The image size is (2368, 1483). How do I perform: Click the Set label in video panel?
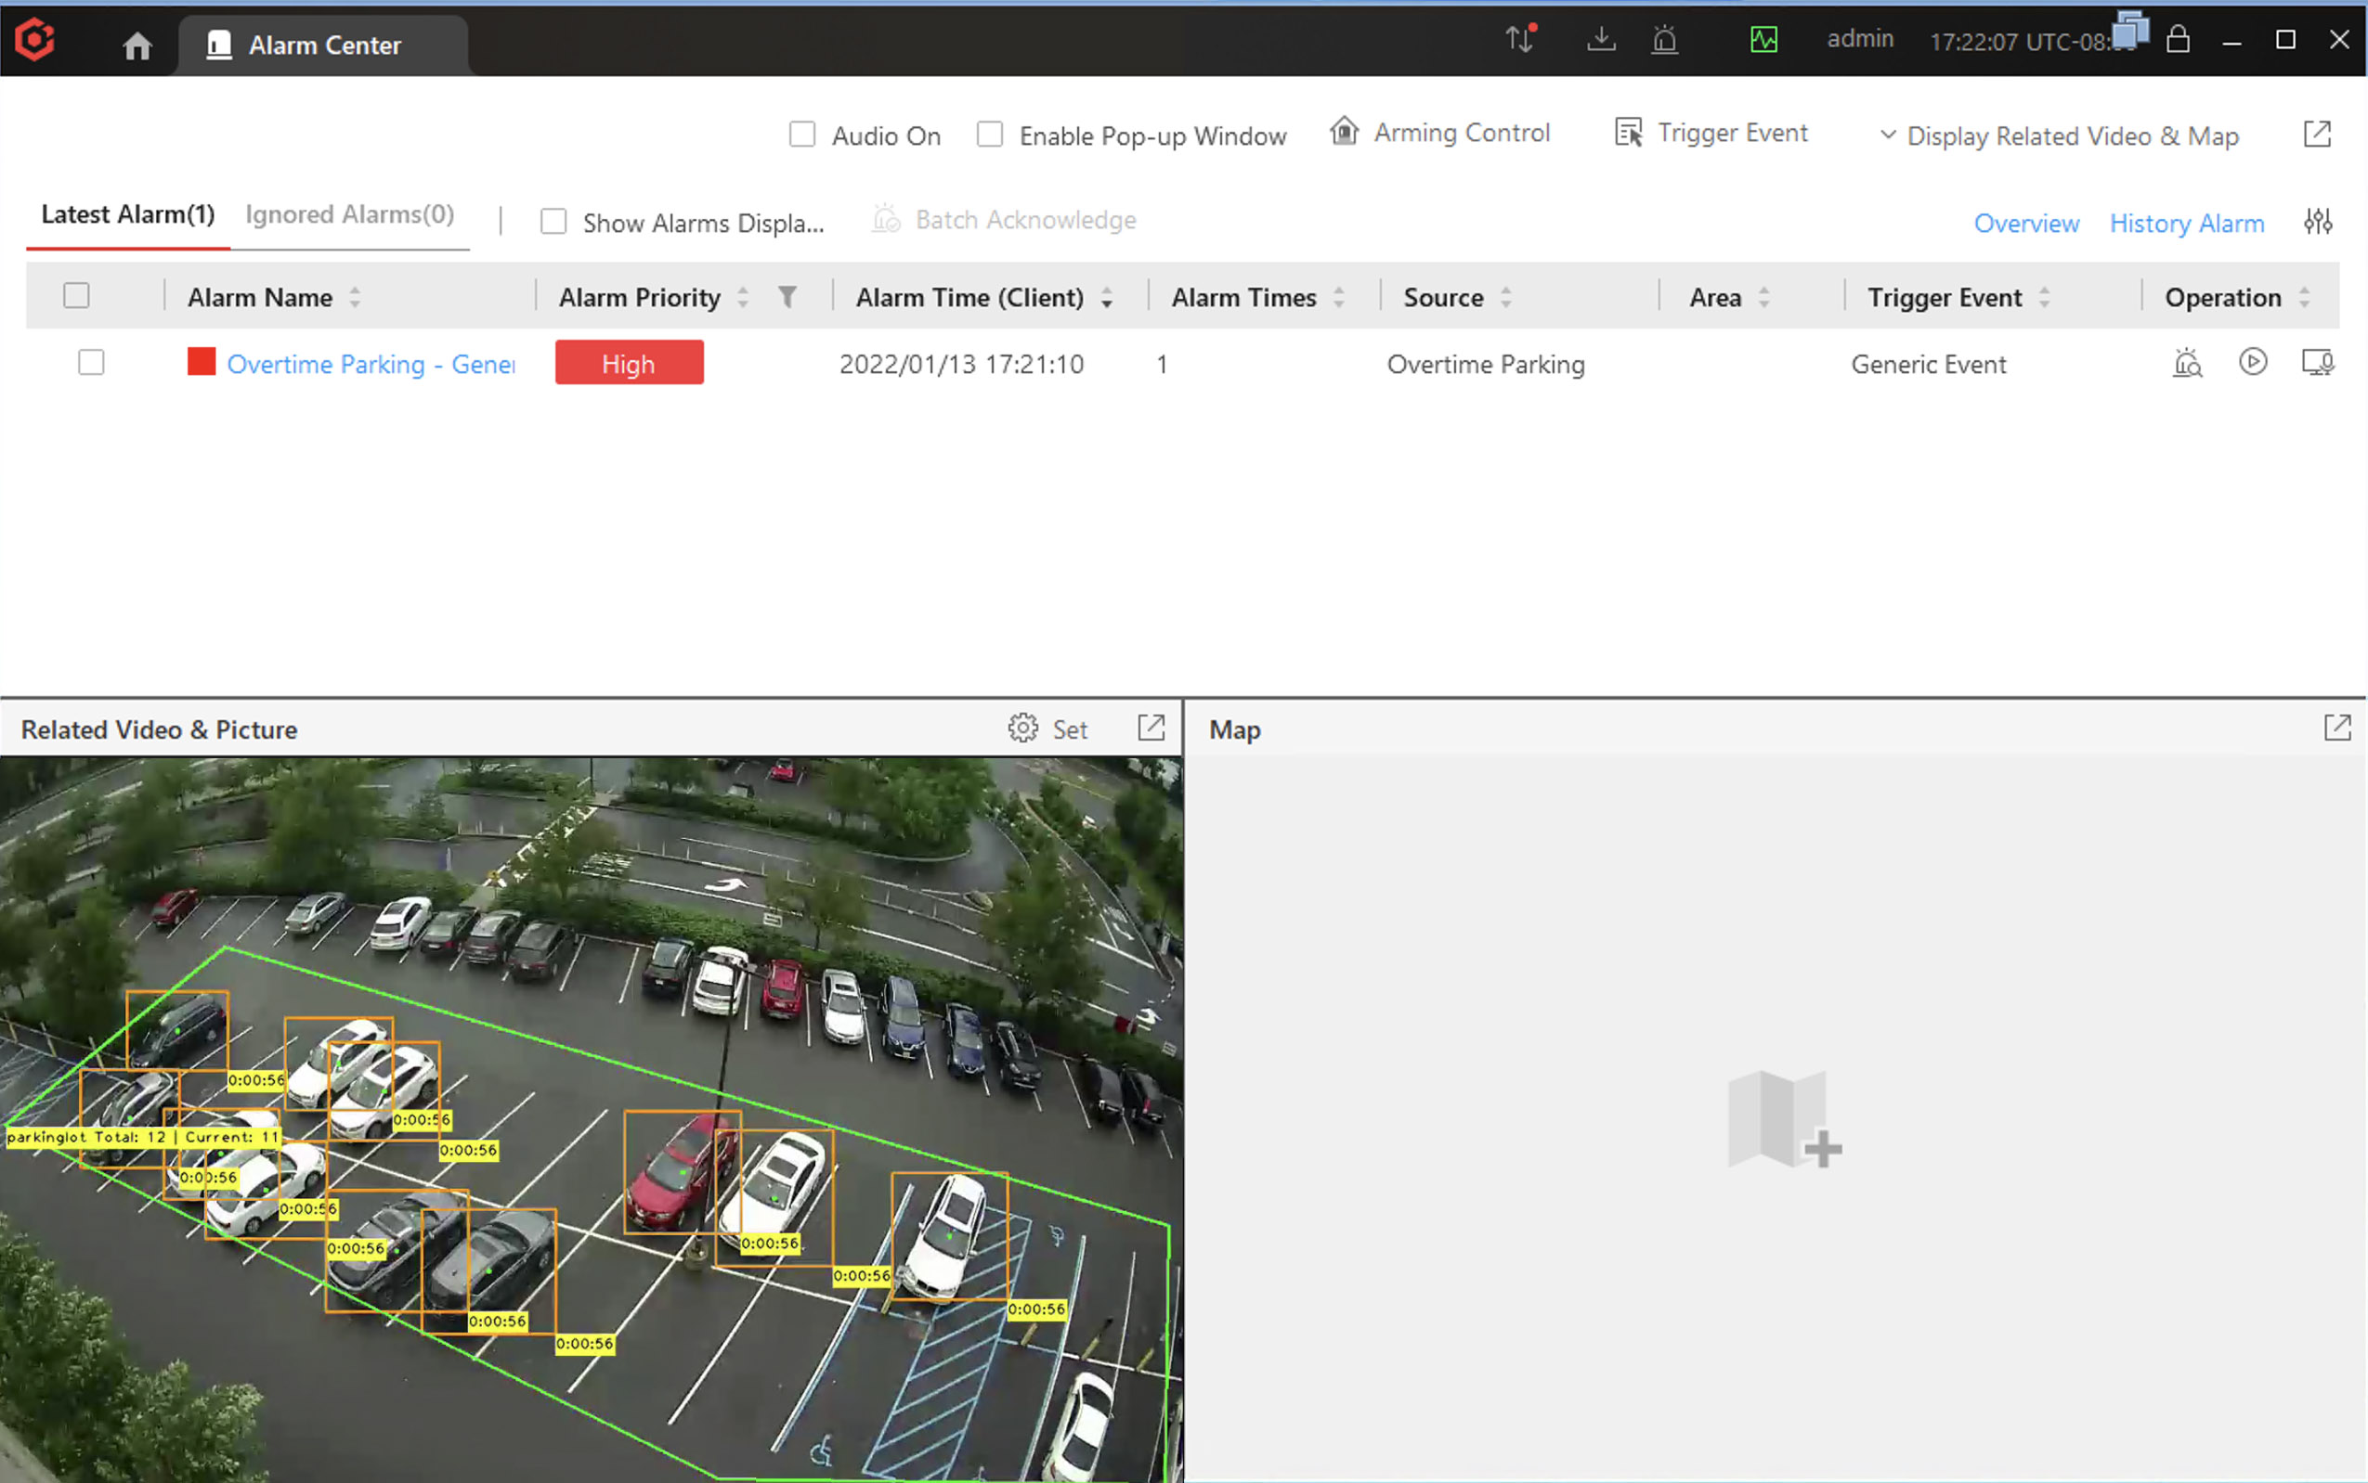[x=1071, y=729]
